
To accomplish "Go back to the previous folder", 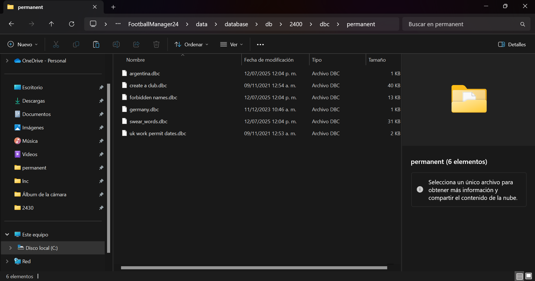I will (x=11, y=24).
